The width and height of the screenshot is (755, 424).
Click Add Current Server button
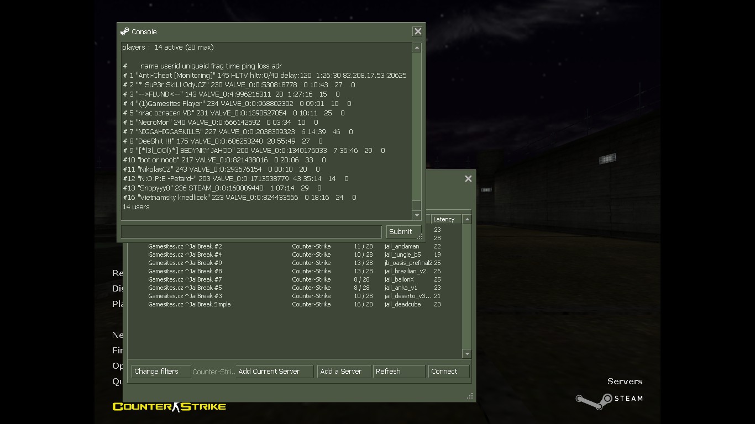coord(275,372)
